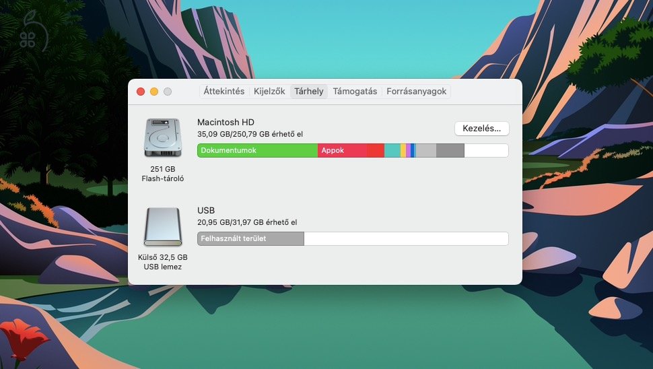Click the red Appok storage segment

(x=343, y=150)
